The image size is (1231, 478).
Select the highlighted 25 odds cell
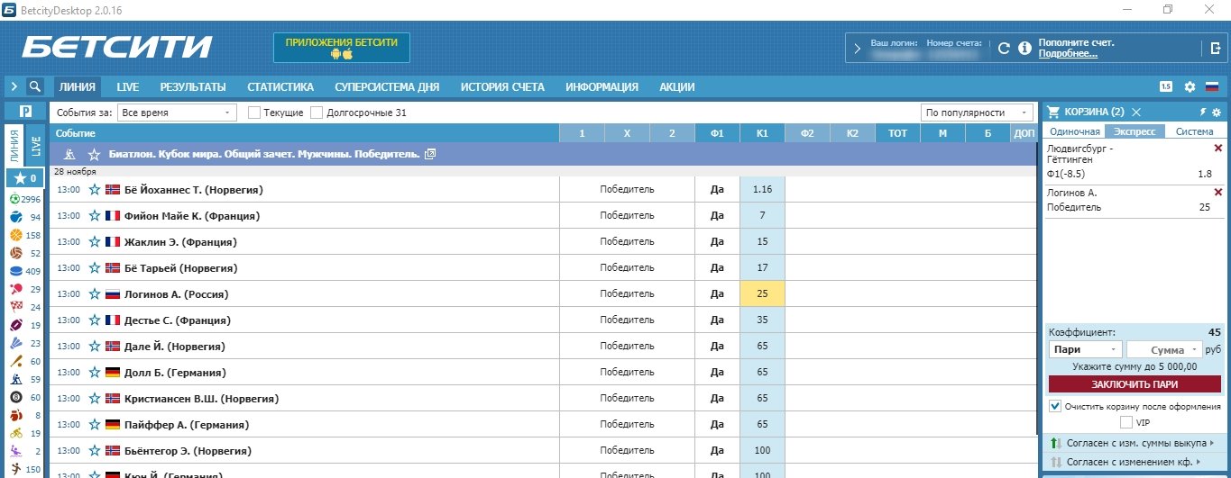762,294
